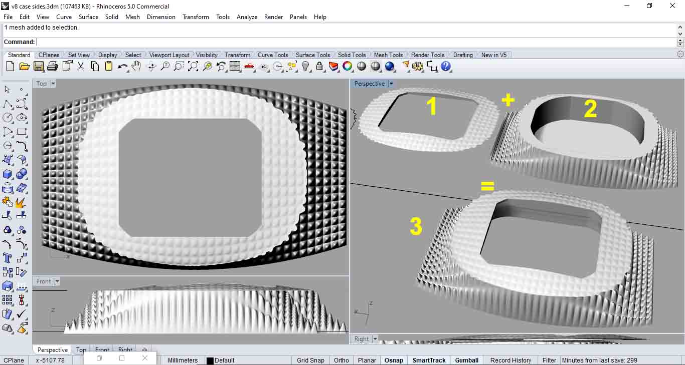Expand the Right viewport title menu arrow
The width and height of the screenshot is (685, 365).
375,339
